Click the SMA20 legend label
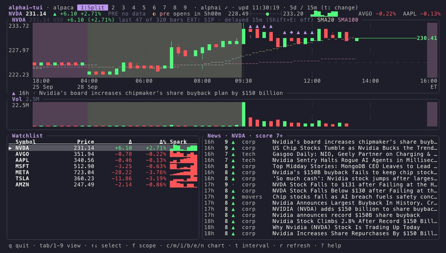 click(x=326, y=20)
